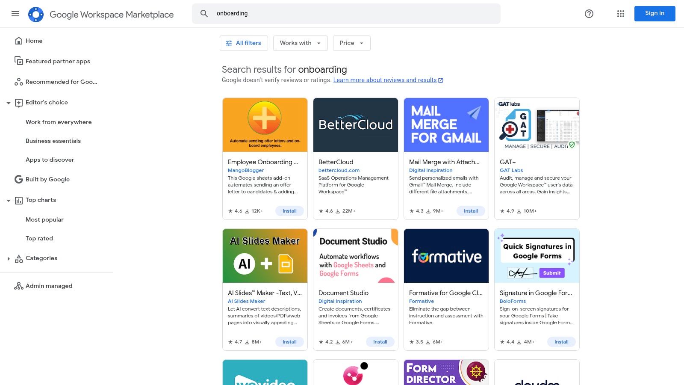The image size is (684, 385).
Task: Click the BetterCloud app title
Action: pyautogui.click(x=336, y=162)
